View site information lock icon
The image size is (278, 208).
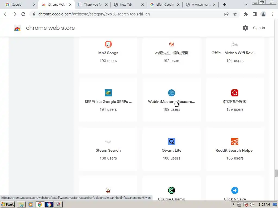(x=34, y=14)
